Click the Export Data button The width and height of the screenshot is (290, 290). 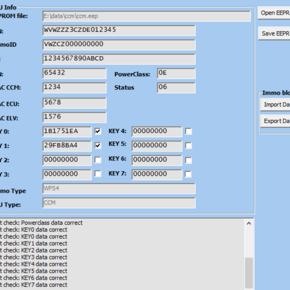[275, 121]
